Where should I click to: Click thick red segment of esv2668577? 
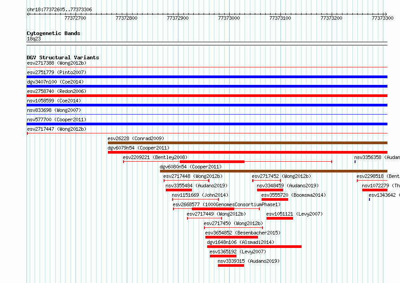click(213, 209)
